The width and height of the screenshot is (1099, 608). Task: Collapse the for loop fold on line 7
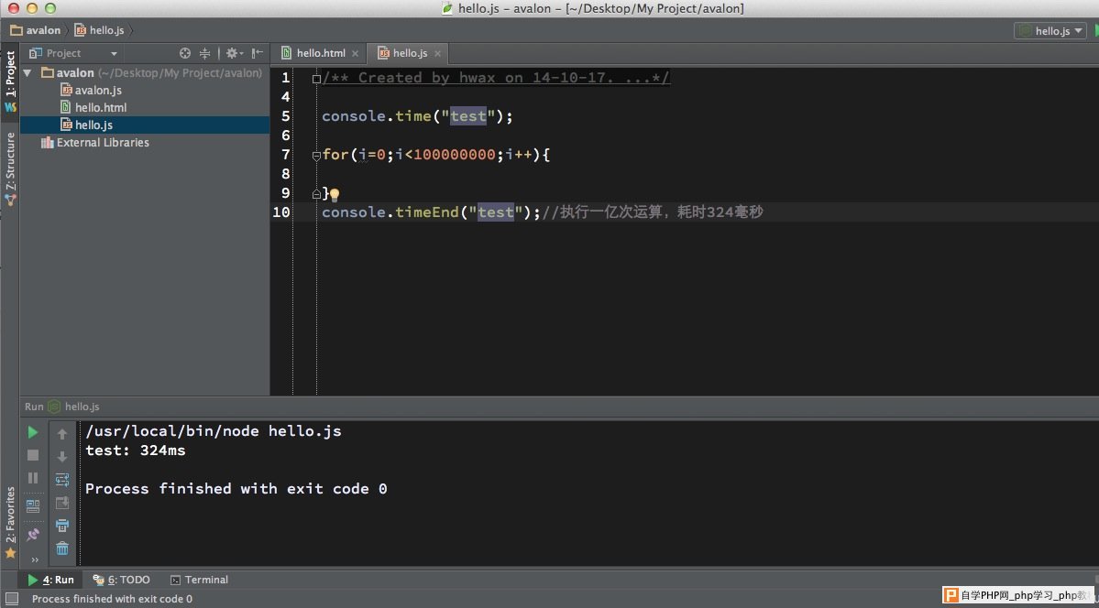[316, 155]
